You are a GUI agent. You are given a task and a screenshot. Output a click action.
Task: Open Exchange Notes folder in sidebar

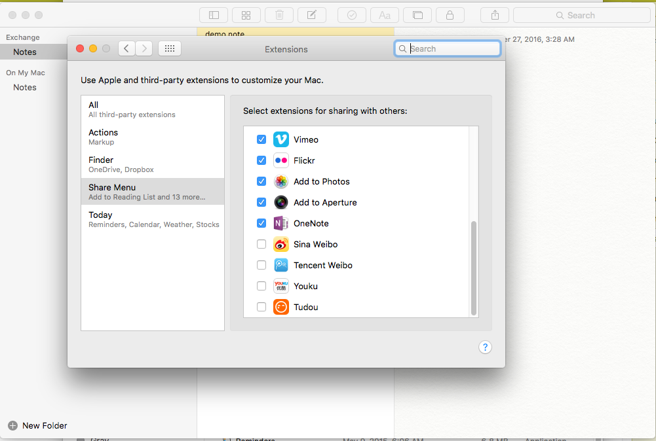pyautogui.click(x=33, y=52)
